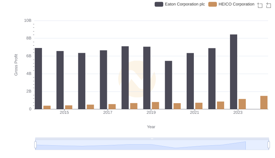Click the Eaton bar for 2015
Image resolution: width=275 pixels, height=158 pixels.
coord(60,80)
